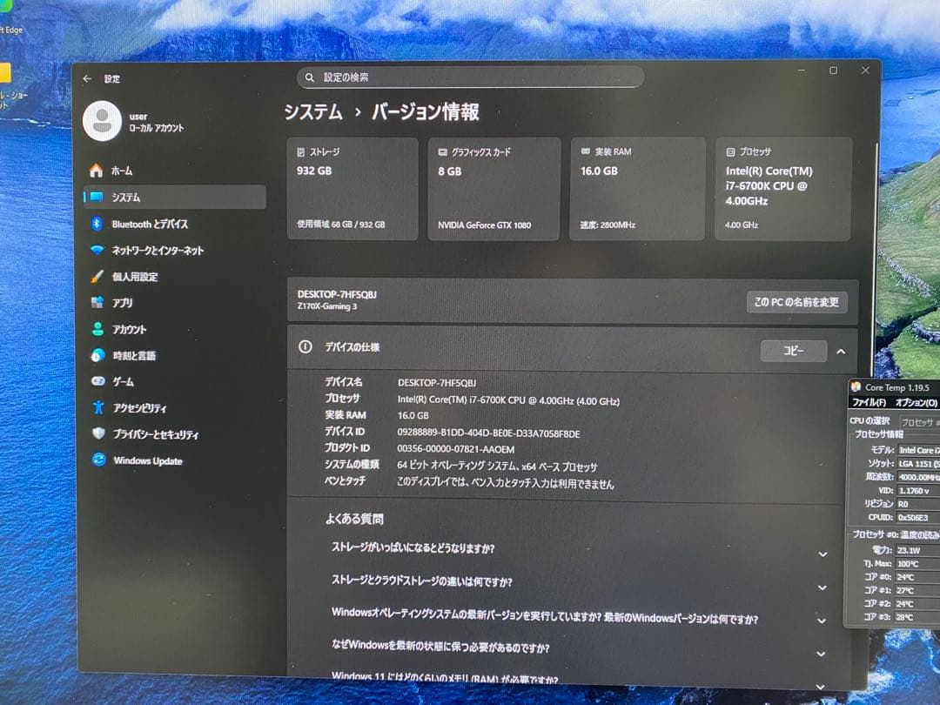This screenshot has width=940, height=705.
Task: Click the Rename this PC button
Action: [796, 302]
